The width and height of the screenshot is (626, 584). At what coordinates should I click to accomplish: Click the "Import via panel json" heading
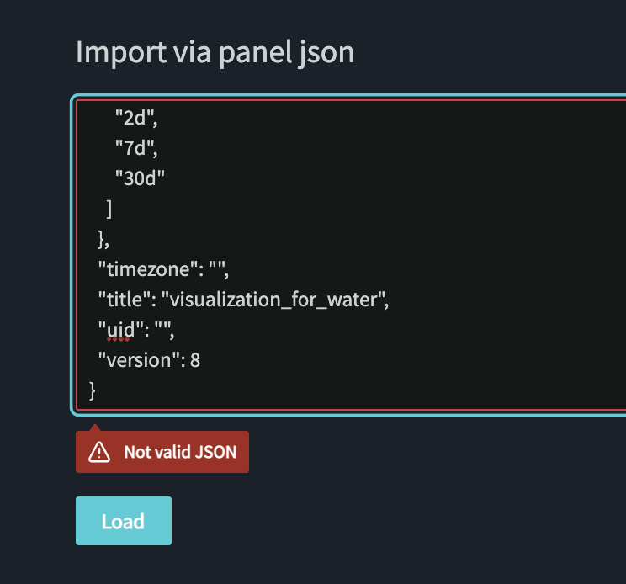[215, 52]
